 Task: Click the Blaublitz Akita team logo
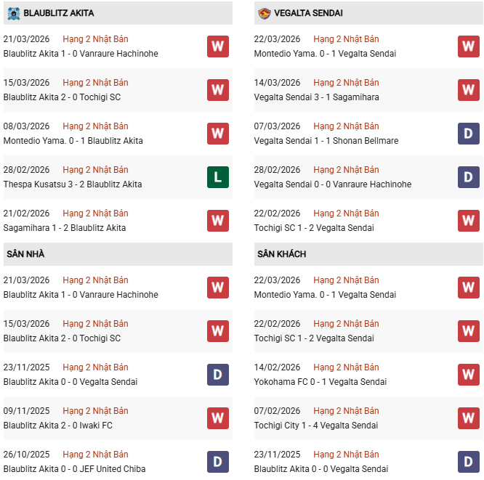[12, 13]
